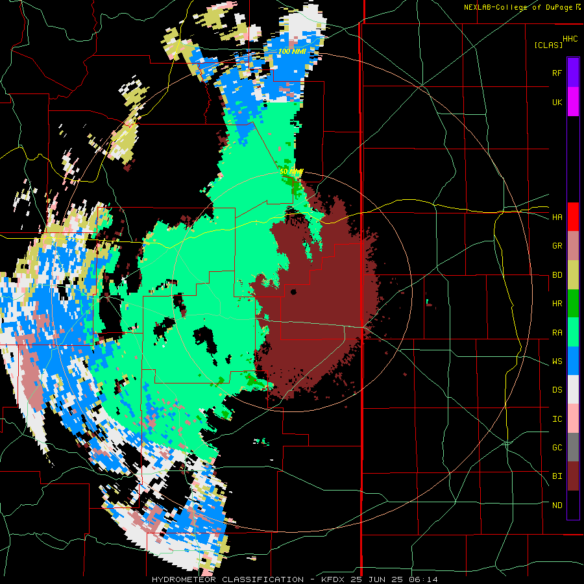Click the BD khaki legend swatch
Viewport: 584px width, 584px height.
click(573, 275)
